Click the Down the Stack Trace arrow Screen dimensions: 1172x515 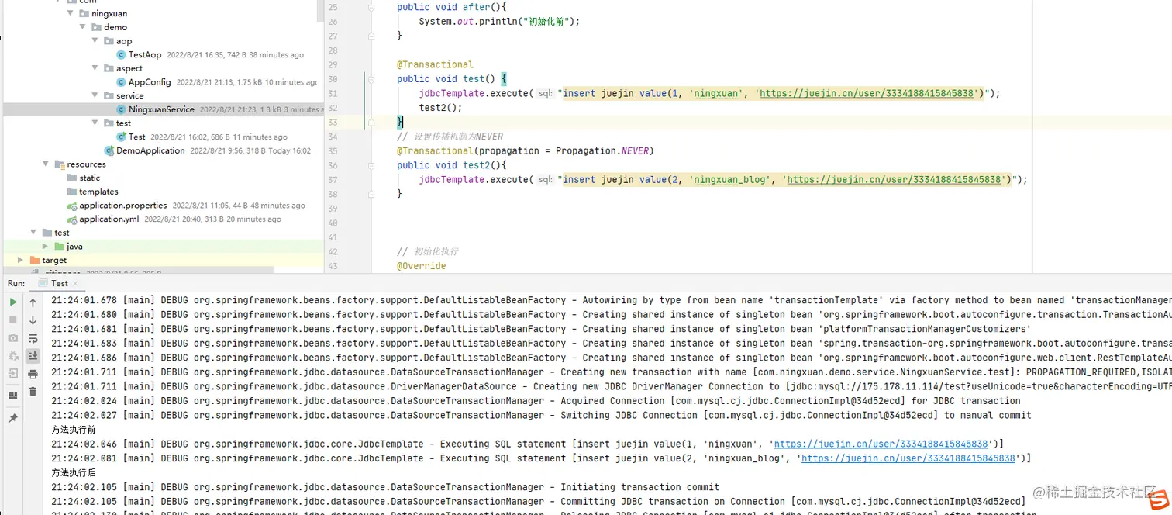point(33,320)
